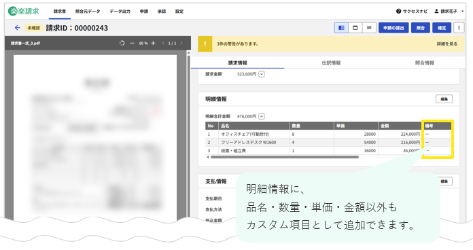Viewport: 473px width, 250px height.
Task: Click the 224,000円 amount cell
Action: coord(400,134)
